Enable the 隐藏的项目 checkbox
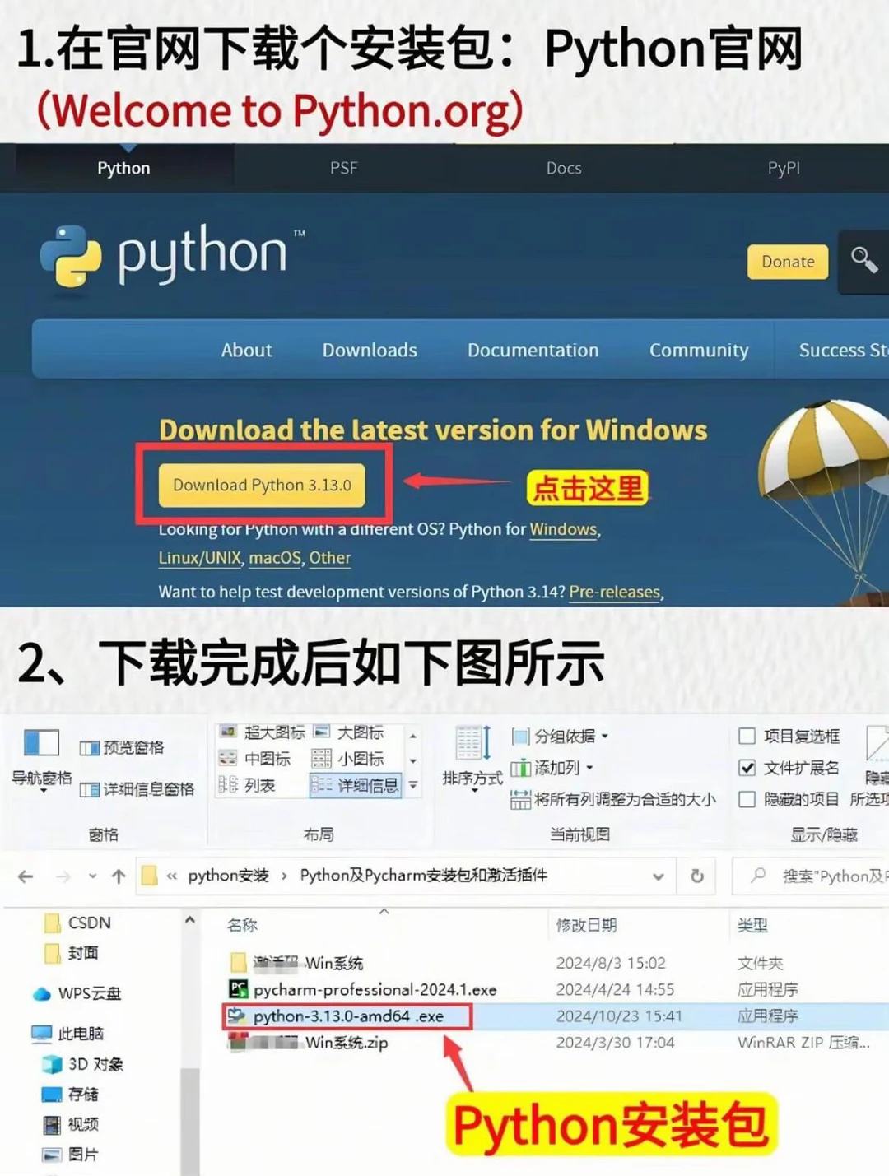Screen dimensions: 889x1176 pos(747,799)
